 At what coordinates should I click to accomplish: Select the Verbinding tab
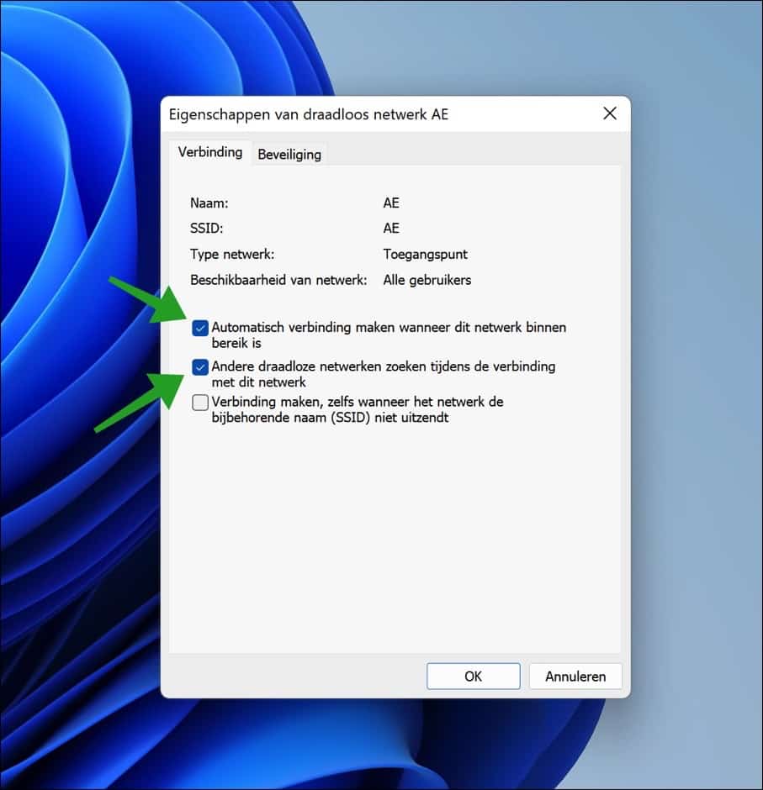[x=209, y=152]
